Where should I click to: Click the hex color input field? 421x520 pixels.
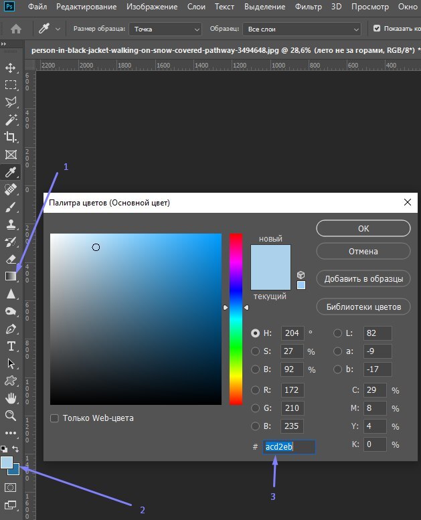tap(288, 446)
